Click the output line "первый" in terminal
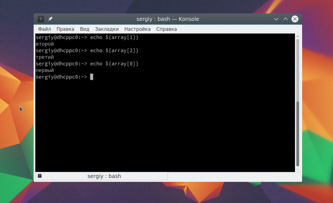 tap(45, 70)
